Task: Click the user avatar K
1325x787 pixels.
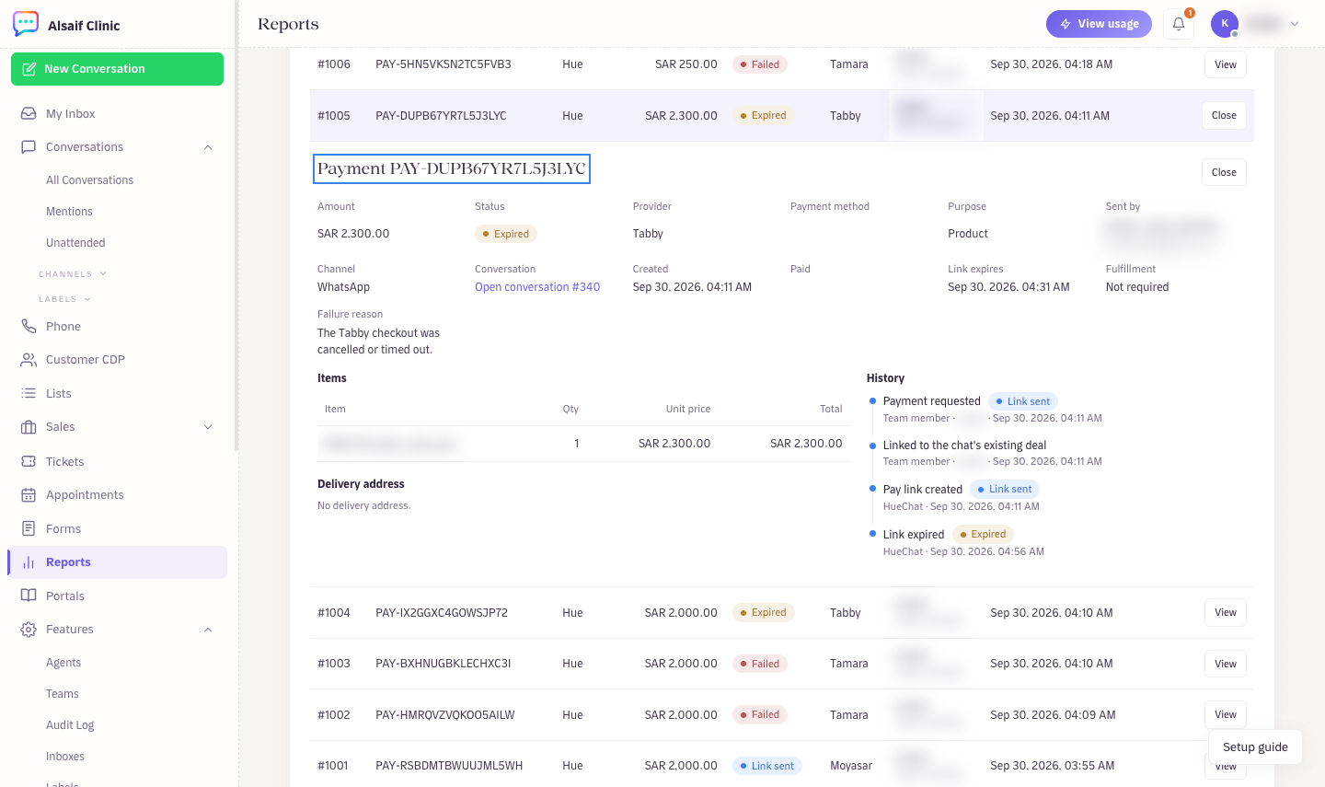Action: point(1225,24)
